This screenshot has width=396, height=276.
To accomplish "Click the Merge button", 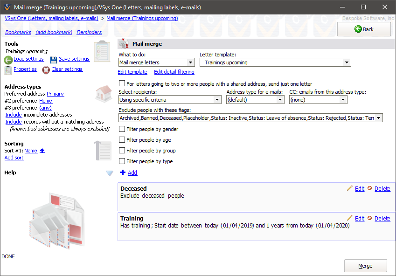I will point(365,265).
